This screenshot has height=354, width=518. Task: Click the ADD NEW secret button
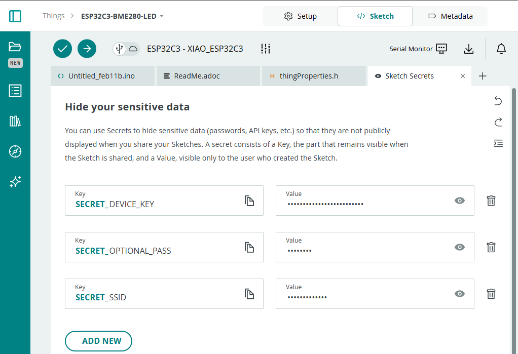tap(98, 341)
